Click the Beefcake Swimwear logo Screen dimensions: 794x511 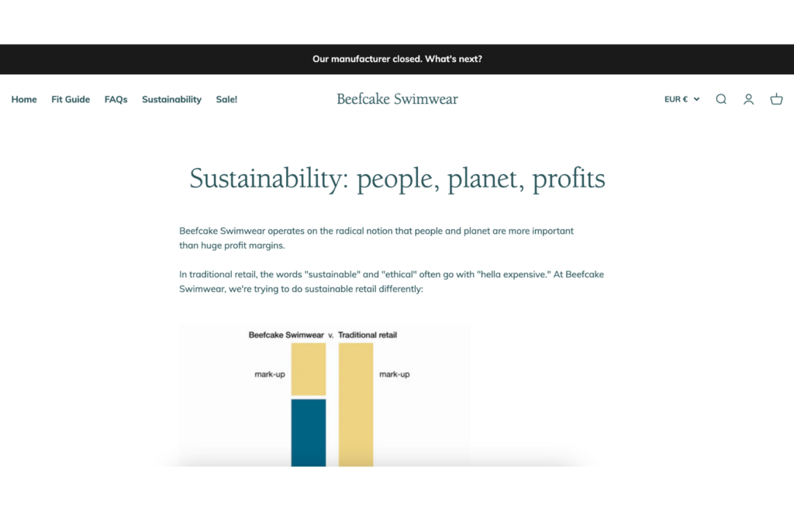397,99
